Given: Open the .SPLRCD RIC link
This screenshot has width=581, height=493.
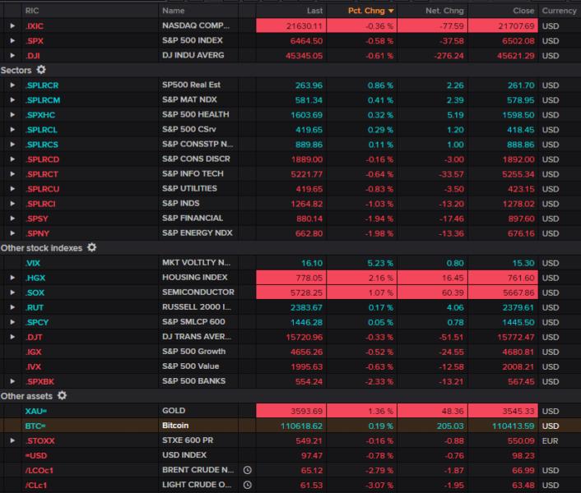Looking at the screenshot, I should 42,159.
